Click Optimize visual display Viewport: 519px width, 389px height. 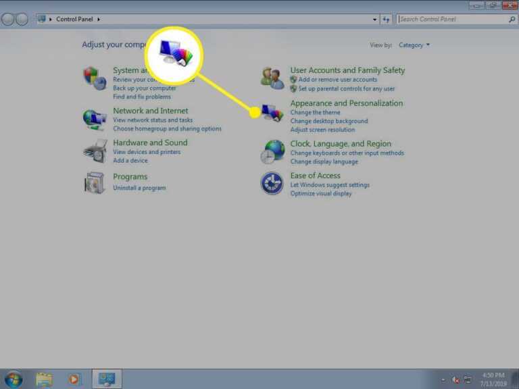click(x=321, y=194)
